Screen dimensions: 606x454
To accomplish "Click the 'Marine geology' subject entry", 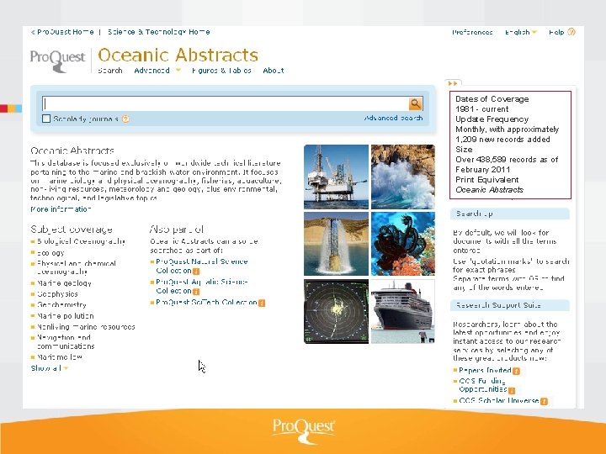I will click(x=64, y=283).
